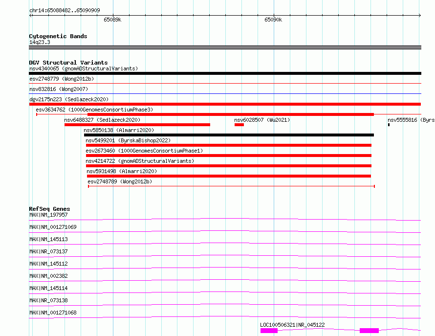Select the Cytogenetic Bands track title
This screenshot has height=336, width=435.
point(58,36)
